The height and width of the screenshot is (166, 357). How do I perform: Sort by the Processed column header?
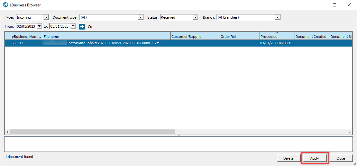[277, 37]
